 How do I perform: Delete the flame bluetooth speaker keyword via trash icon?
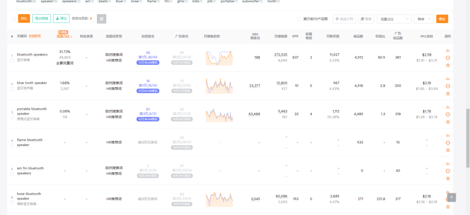click(x=448, y=150)
